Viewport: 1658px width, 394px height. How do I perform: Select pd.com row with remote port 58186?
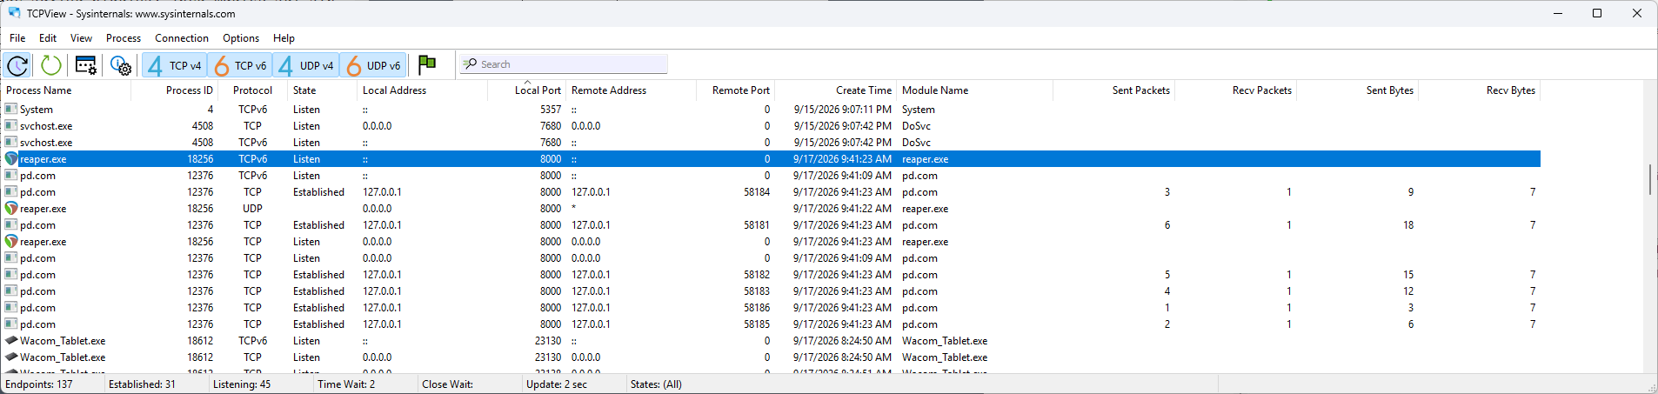pyautogui.click(x=771, y=308)
